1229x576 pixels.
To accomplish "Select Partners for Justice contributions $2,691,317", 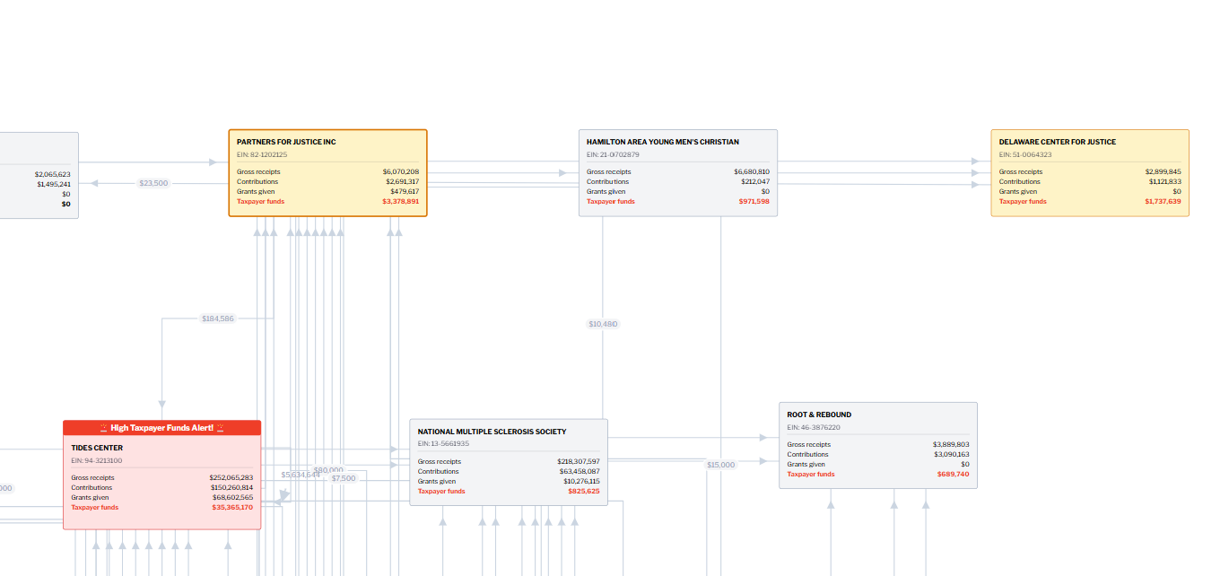I will (402, 181).
